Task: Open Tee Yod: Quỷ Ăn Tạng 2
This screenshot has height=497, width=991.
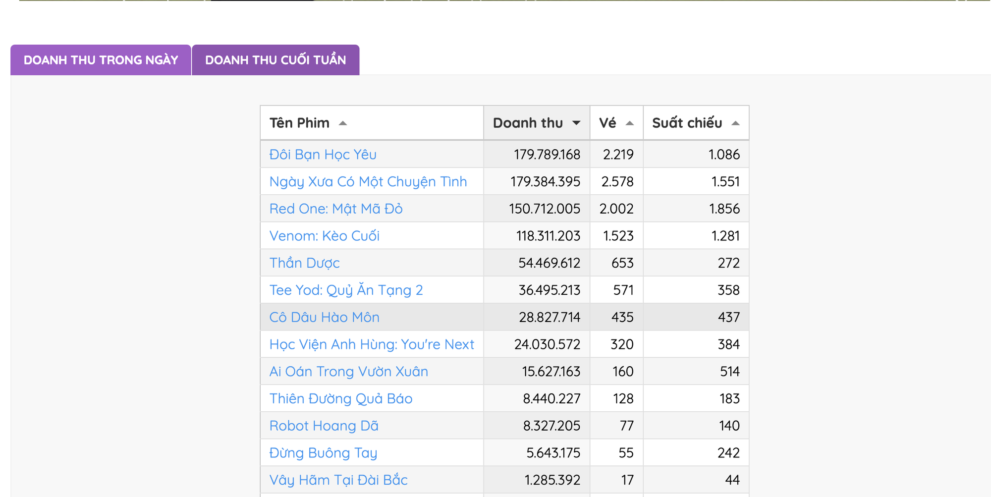Action: point(346,290)
